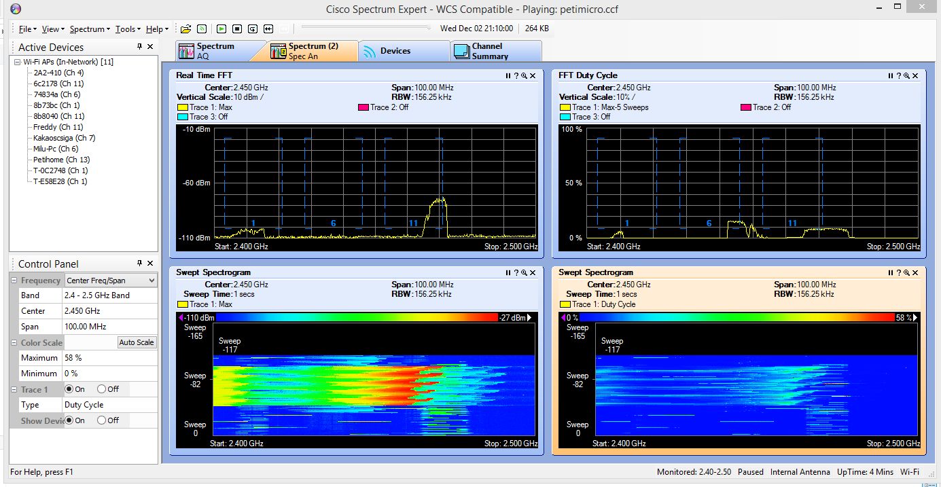
Task: Collapse the Wi-Fi APs (In-Network) tree node
Action: click(x=18, y=62)
